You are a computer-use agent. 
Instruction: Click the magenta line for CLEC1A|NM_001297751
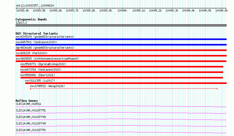[x=121, y=113]
